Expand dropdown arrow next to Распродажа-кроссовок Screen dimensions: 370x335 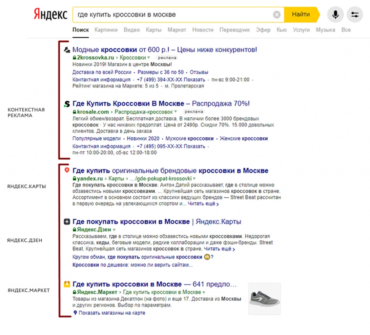coord(176,111)
